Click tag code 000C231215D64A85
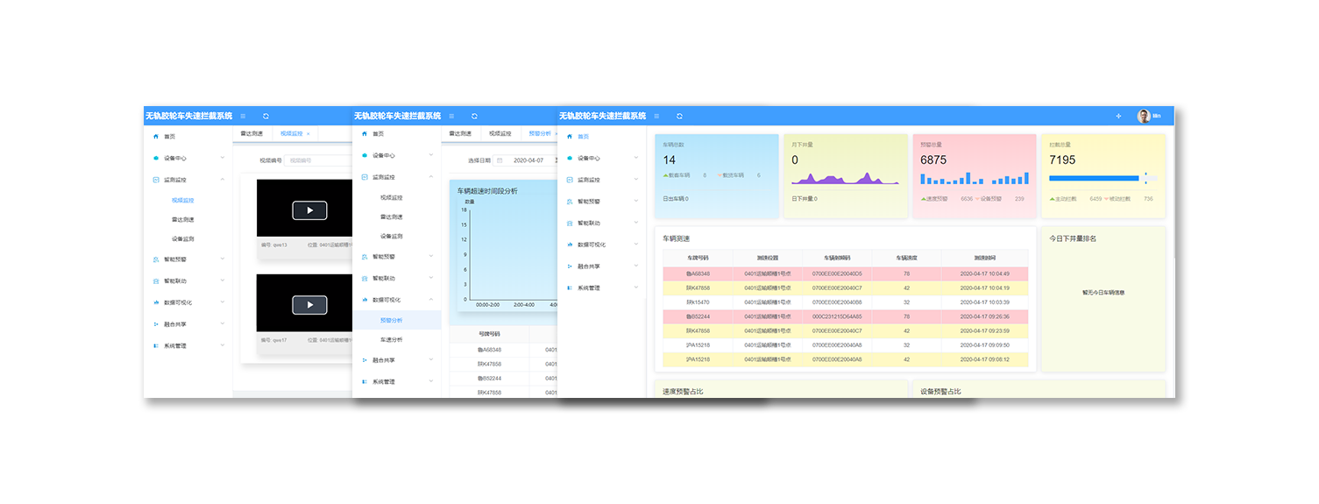 pos(837,316)
